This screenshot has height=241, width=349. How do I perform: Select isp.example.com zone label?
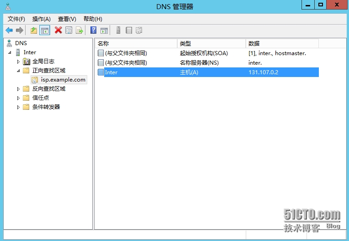click(x=63, y=80)
